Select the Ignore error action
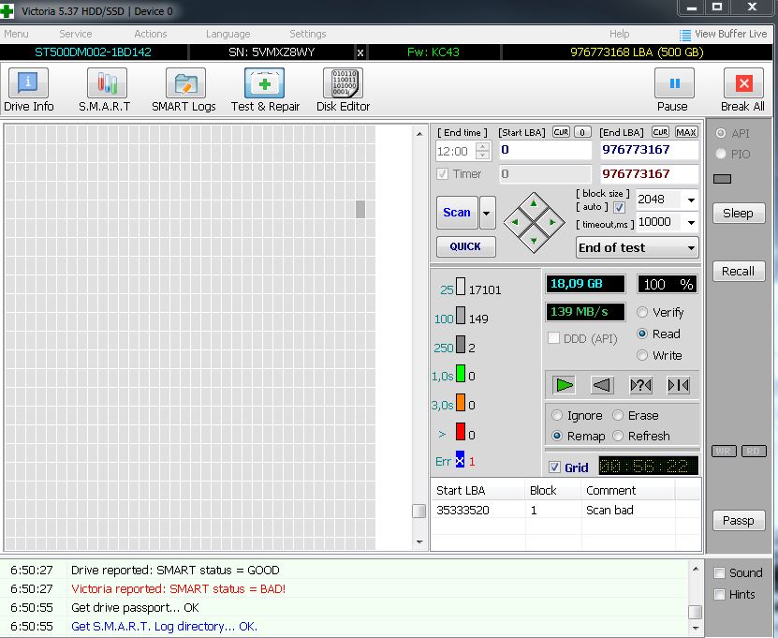Screen dimensions: 778x638 click(557, 415)
